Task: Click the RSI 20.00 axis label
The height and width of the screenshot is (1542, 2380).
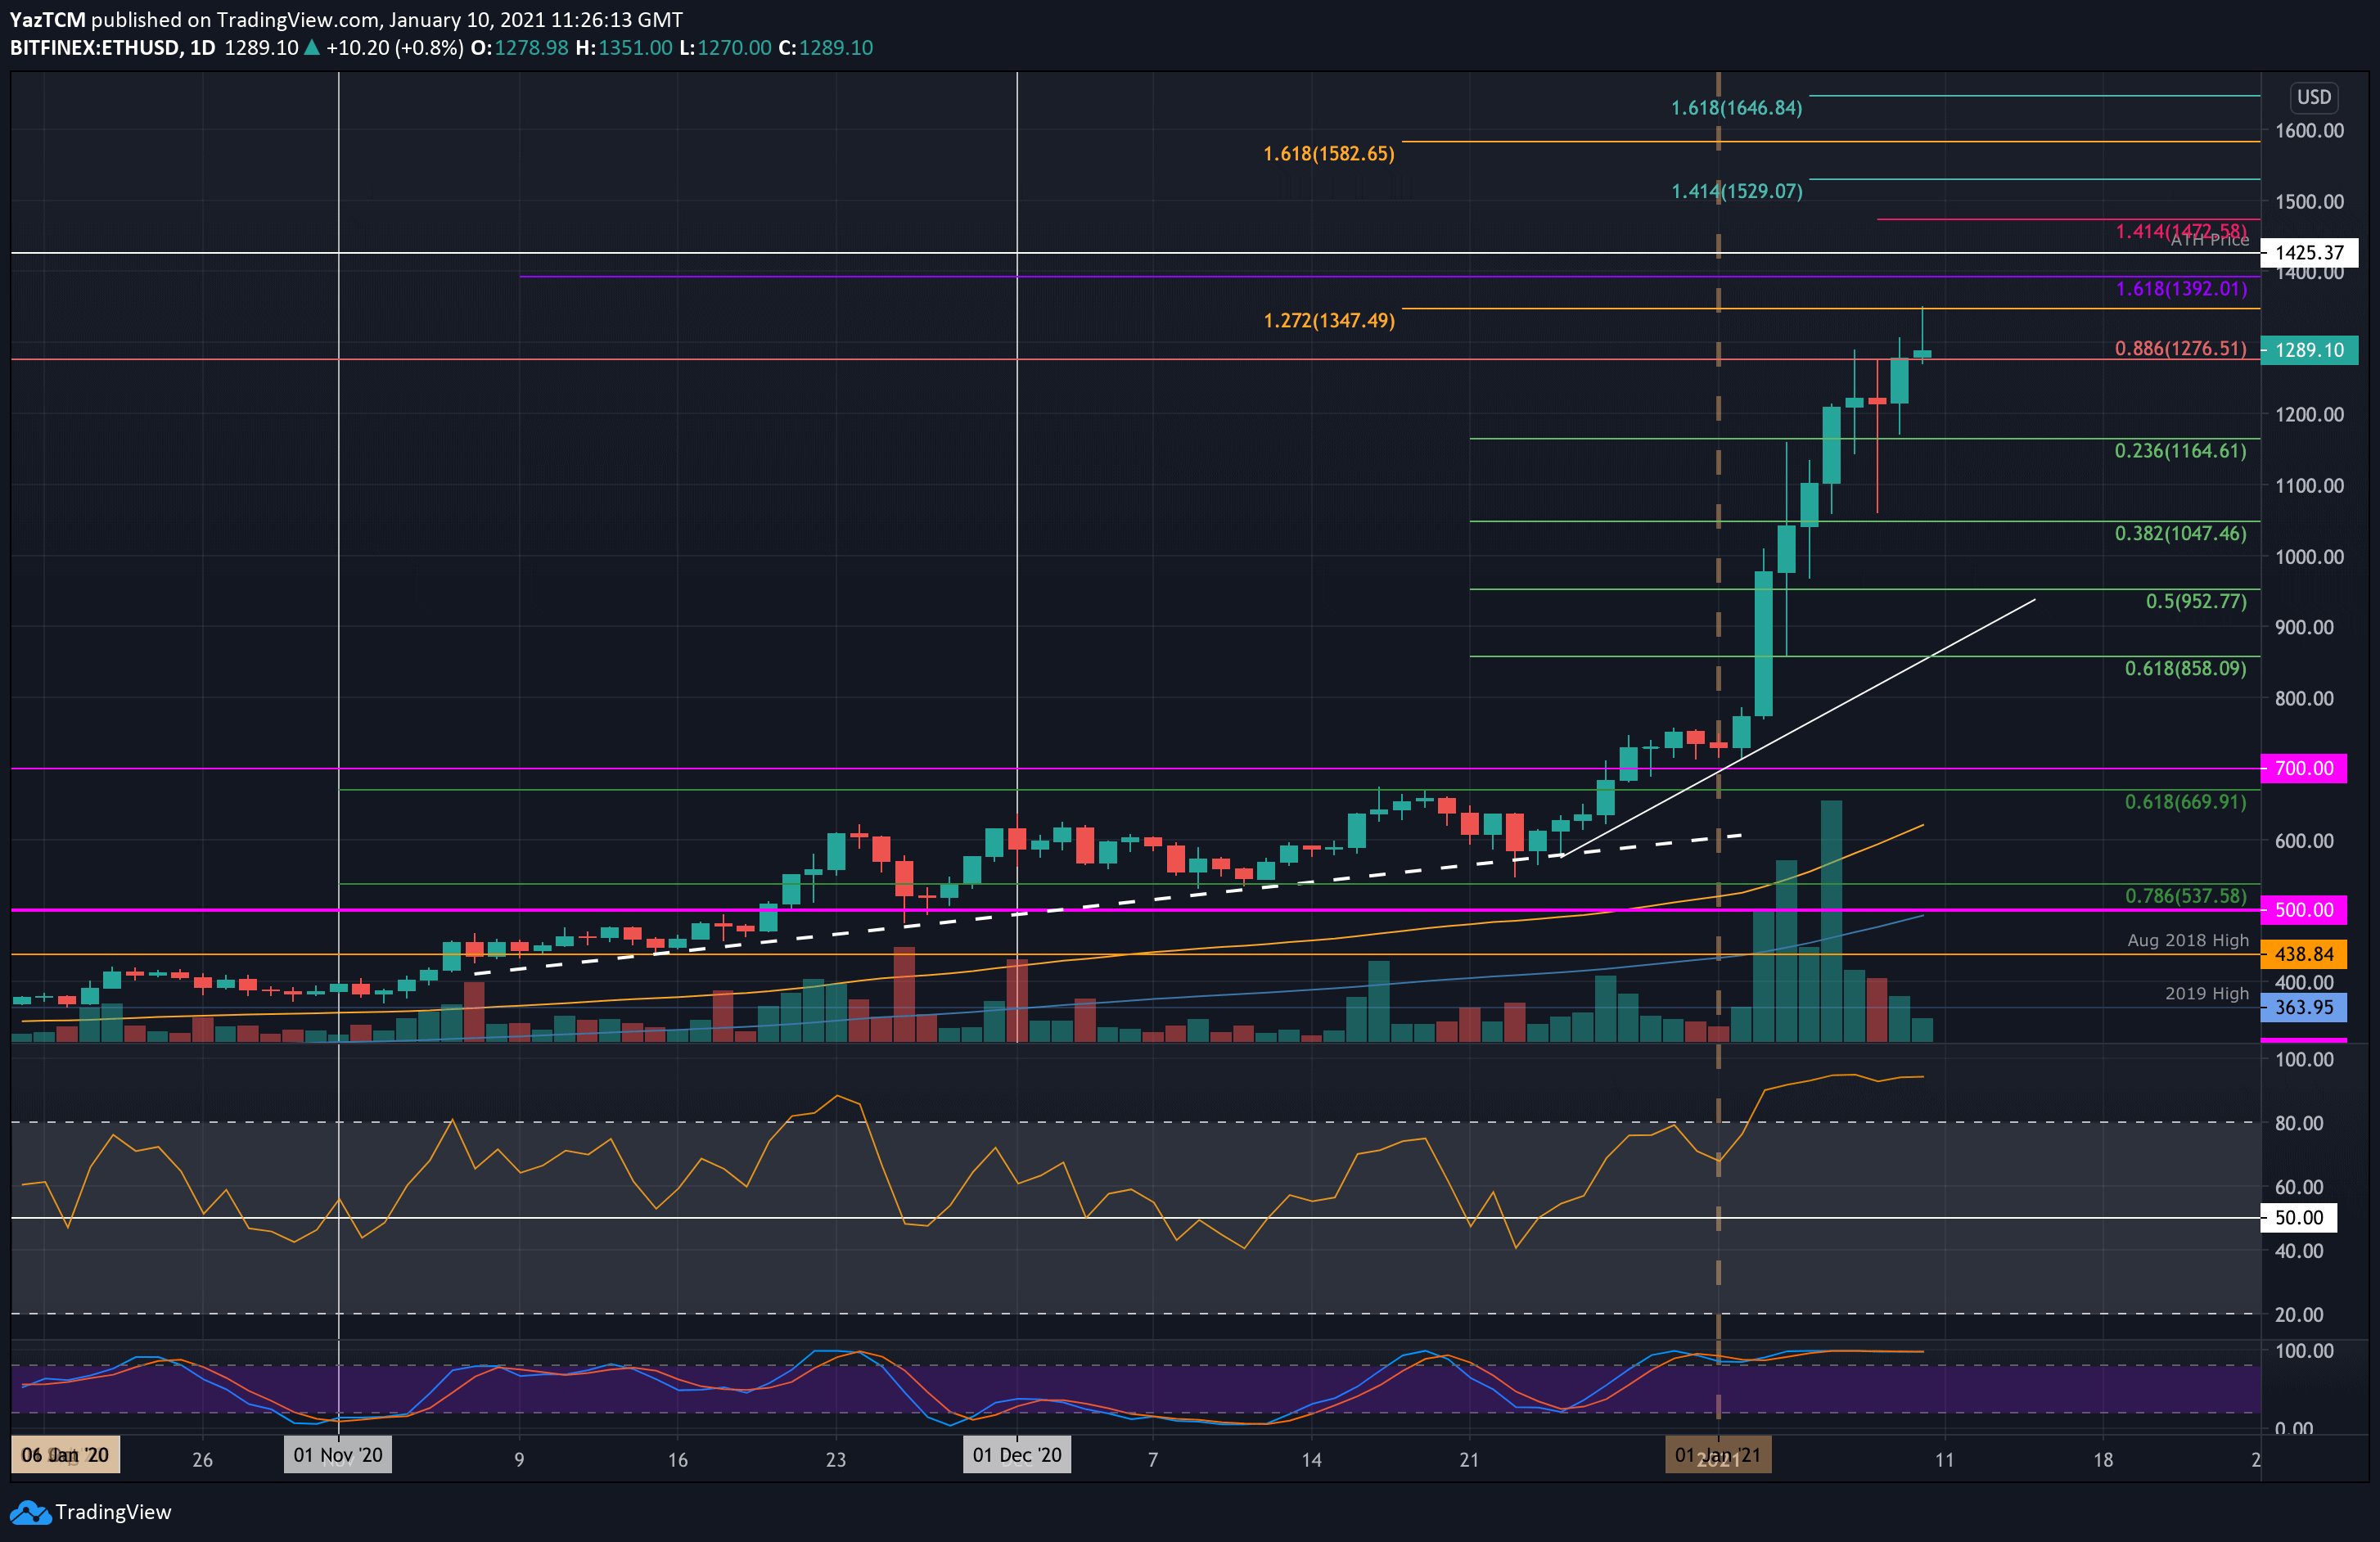Action: coord(2299,1315)
